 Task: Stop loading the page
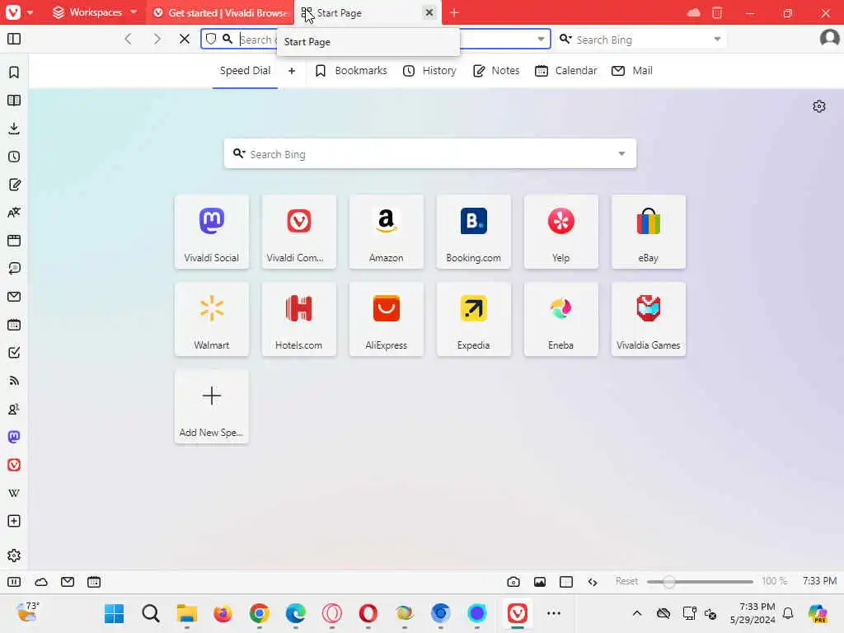(185, 39)
